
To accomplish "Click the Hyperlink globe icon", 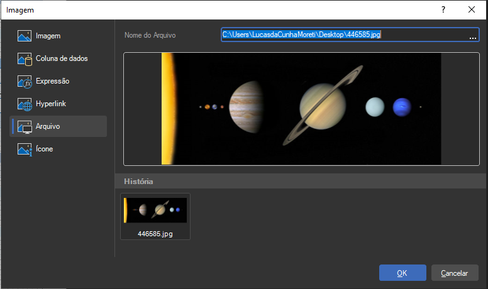I will click(x=25, y=104).
